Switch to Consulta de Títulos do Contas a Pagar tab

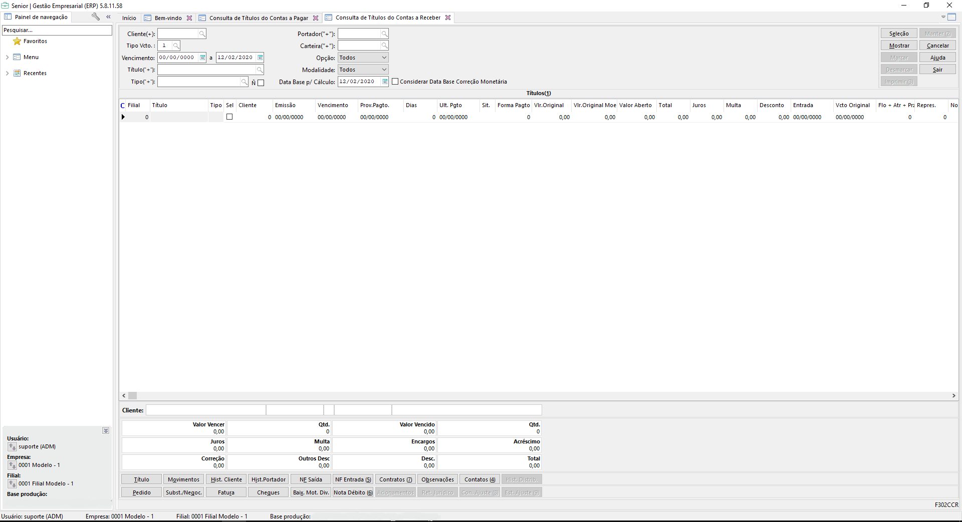[259, 18]
